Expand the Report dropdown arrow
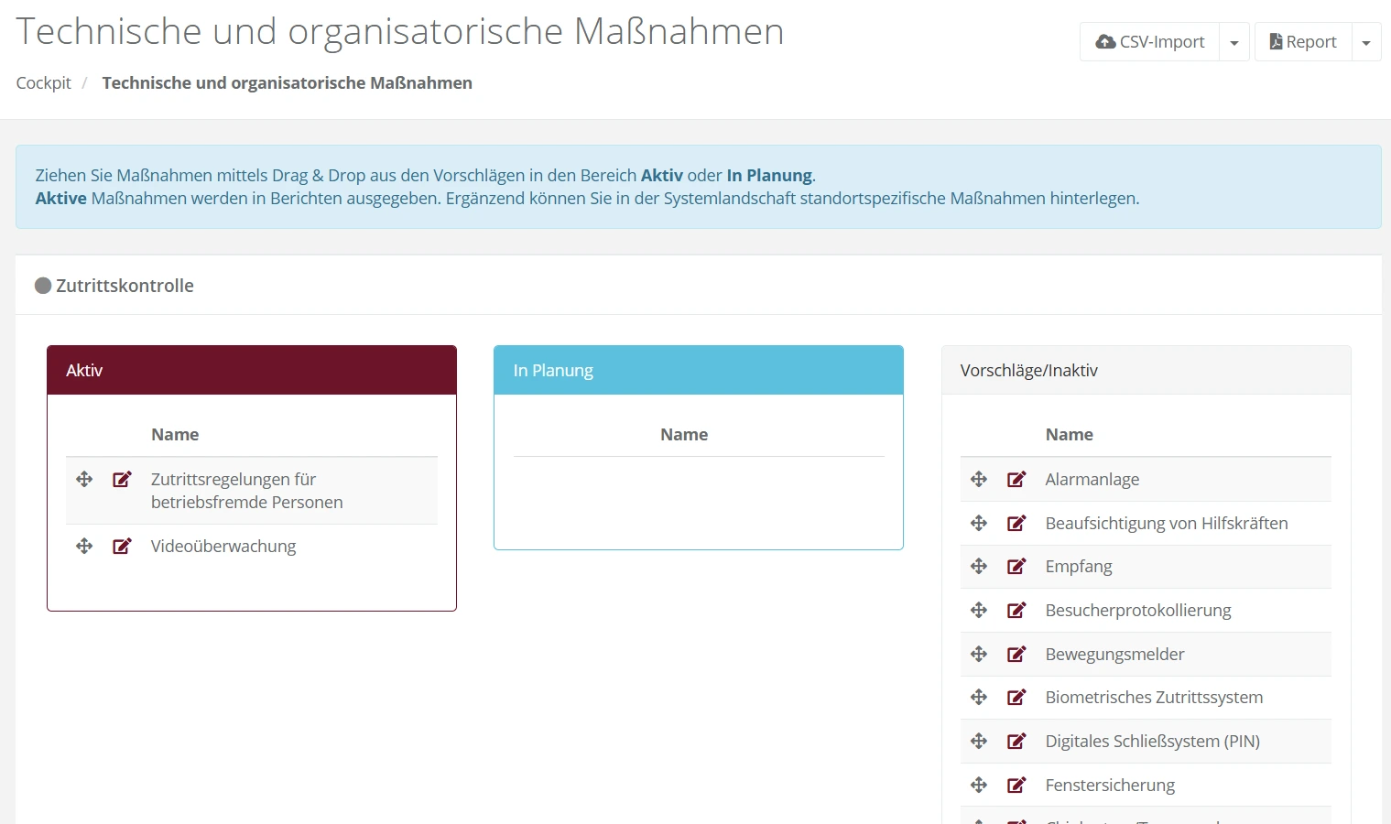This screenshot has width=1391, height=824. click(x=1366, y=43)
